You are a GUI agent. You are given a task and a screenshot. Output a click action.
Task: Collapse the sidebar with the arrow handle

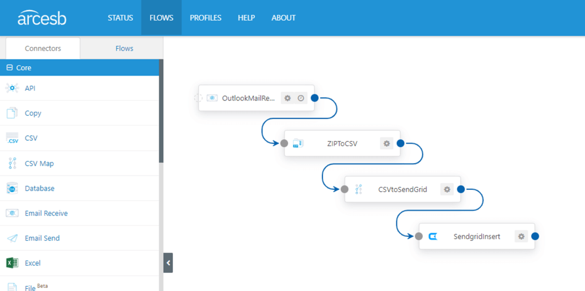point(168,263)
